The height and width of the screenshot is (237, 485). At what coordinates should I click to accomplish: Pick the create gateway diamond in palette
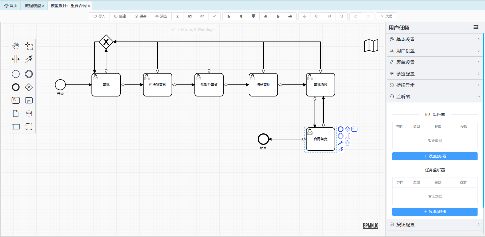(29, 87)
